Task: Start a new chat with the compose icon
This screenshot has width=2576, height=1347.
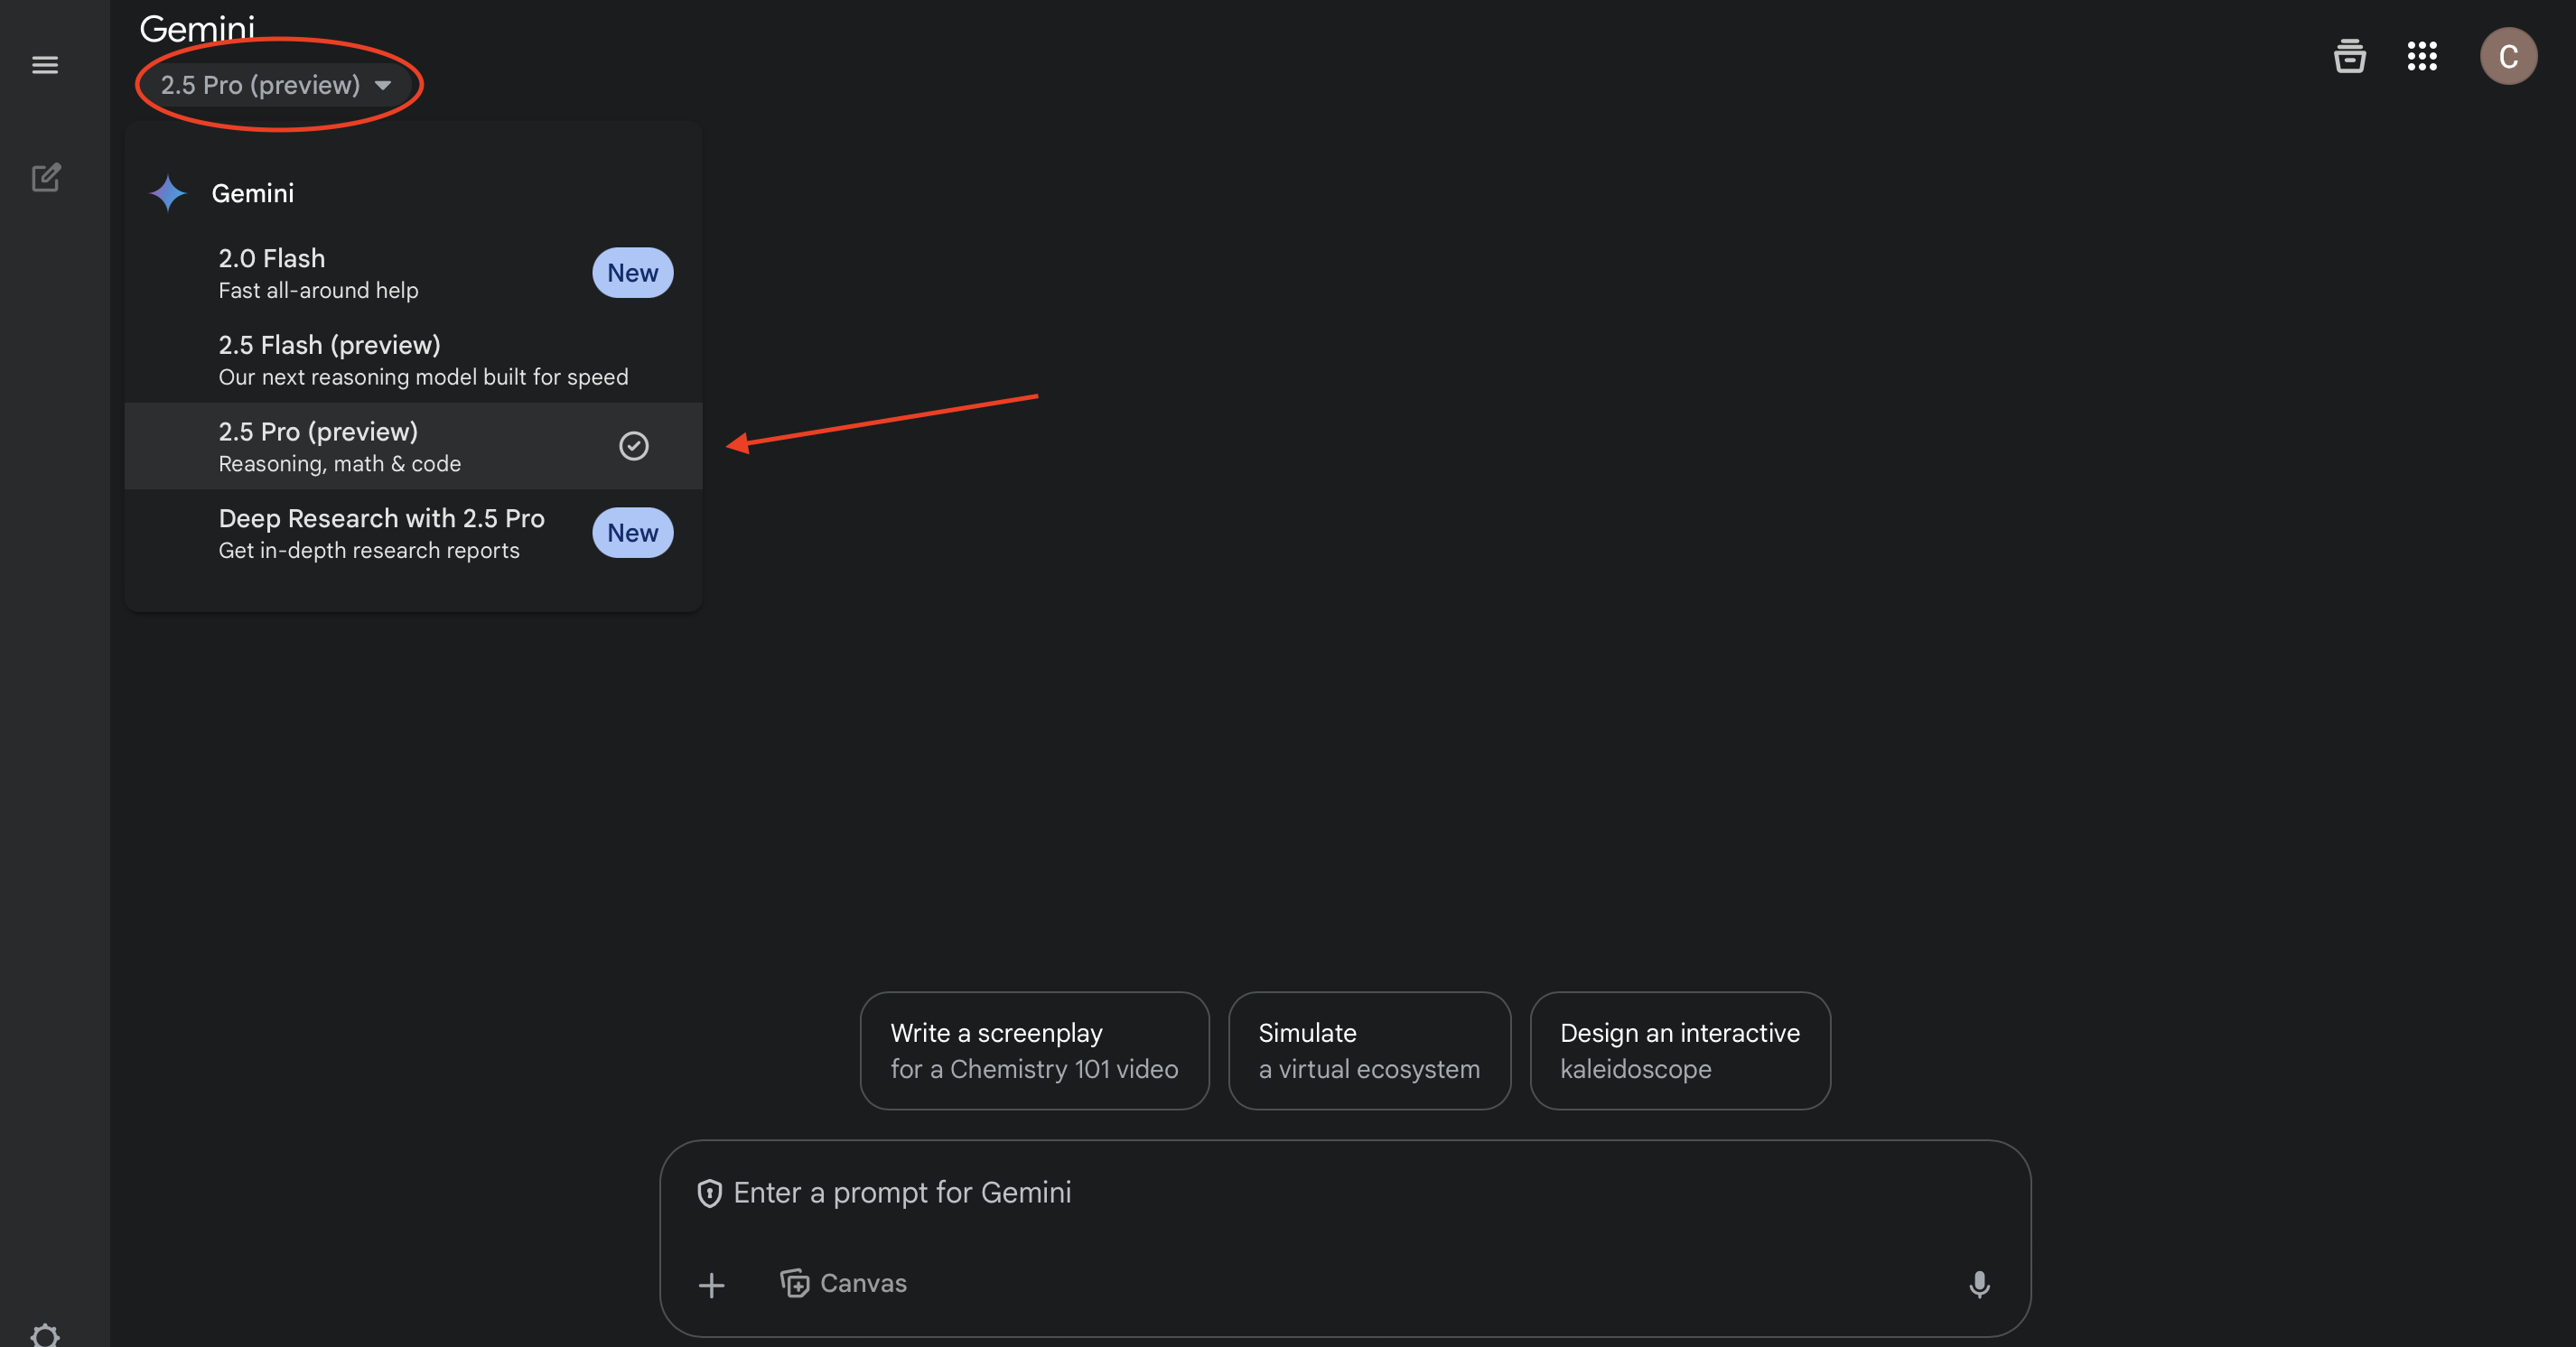Action: click(x=45, y=178)
